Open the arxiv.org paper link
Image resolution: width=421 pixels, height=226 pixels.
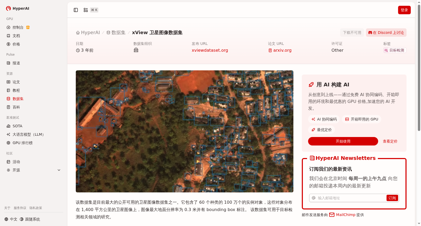(x=280, y=50)
